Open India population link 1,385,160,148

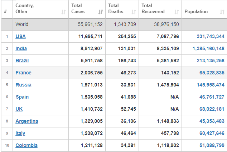(208, 48)
